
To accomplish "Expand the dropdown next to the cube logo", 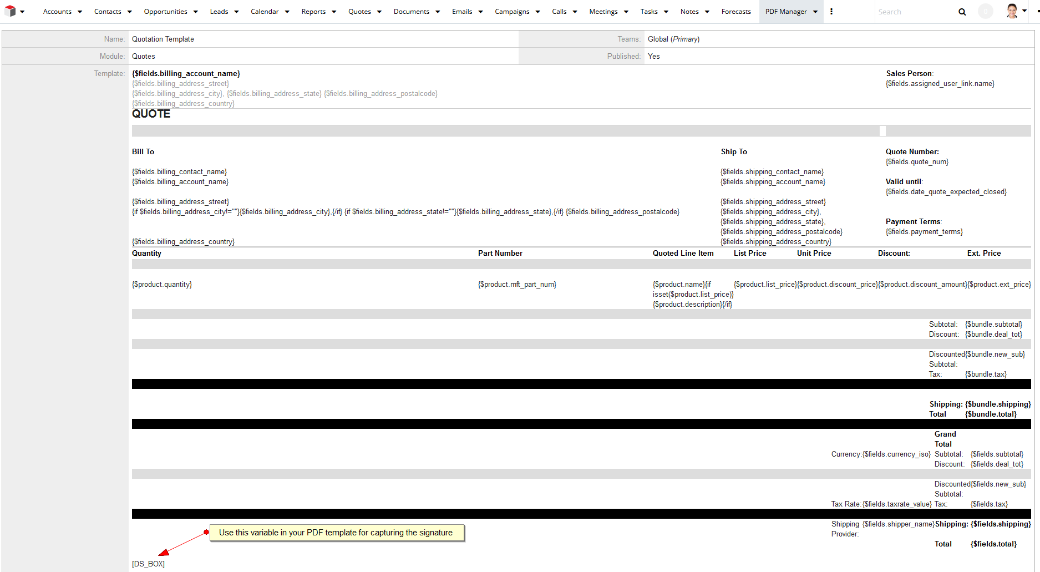I will [22, 12].
